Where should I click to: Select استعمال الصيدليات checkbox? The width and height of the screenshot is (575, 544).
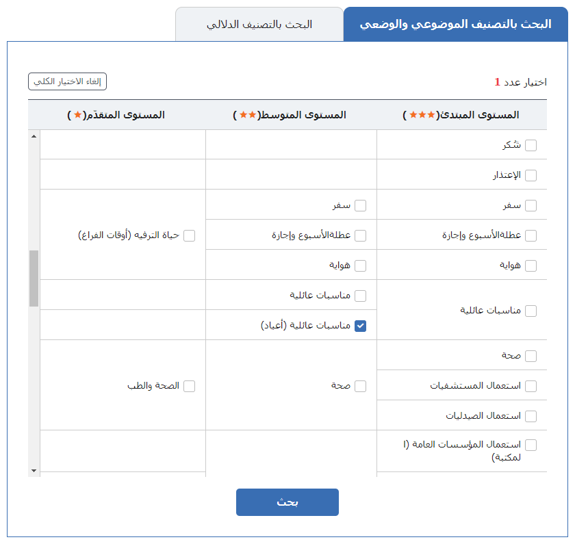point(531,416)
